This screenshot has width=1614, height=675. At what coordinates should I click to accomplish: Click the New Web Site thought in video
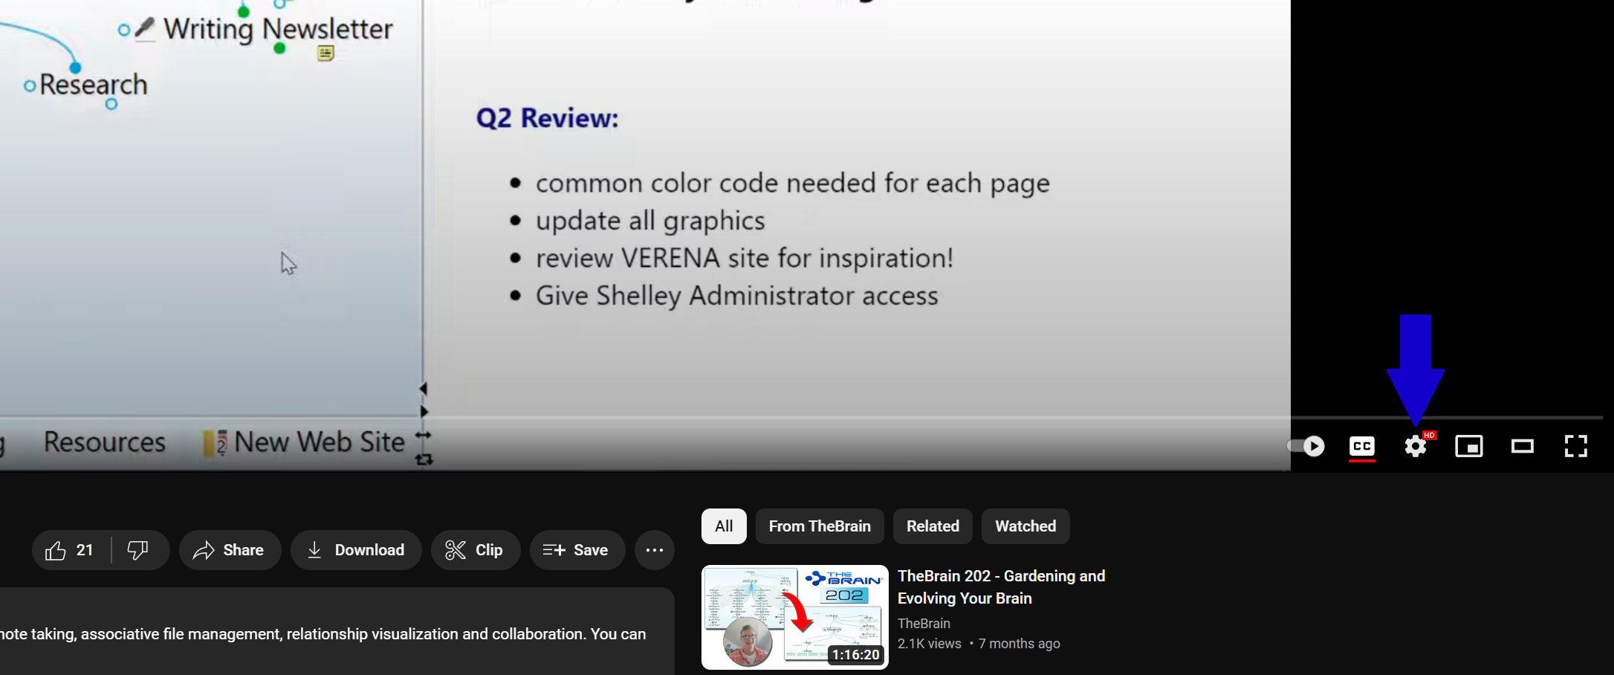[320, 442]
